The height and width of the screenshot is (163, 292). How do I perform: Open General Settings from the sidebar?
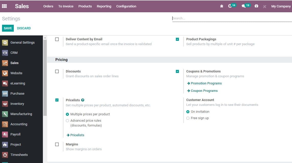point(22,42)
